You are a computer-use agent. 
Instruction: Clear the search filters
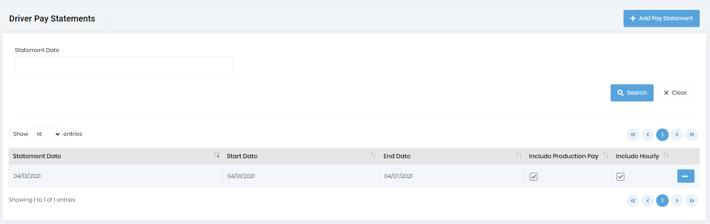(x=675, y=93)
